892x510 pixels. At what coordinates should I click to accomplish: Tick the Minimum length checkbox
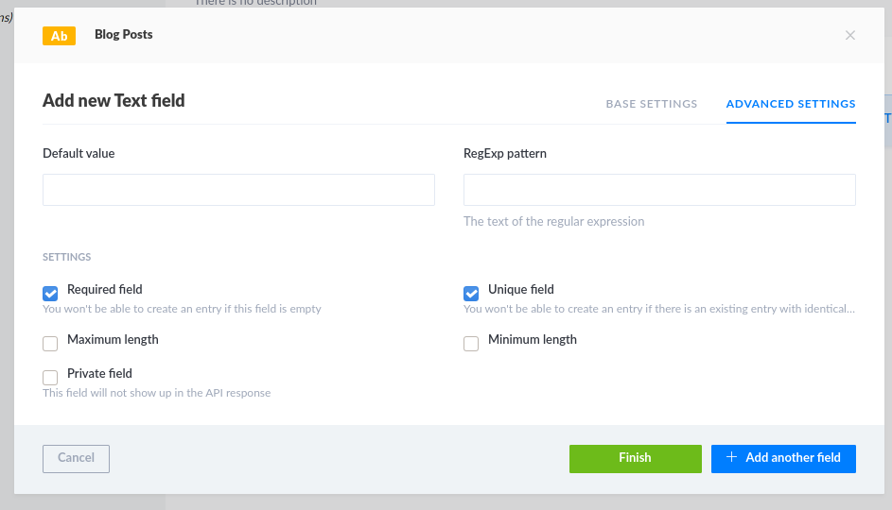tap(471, 344)
